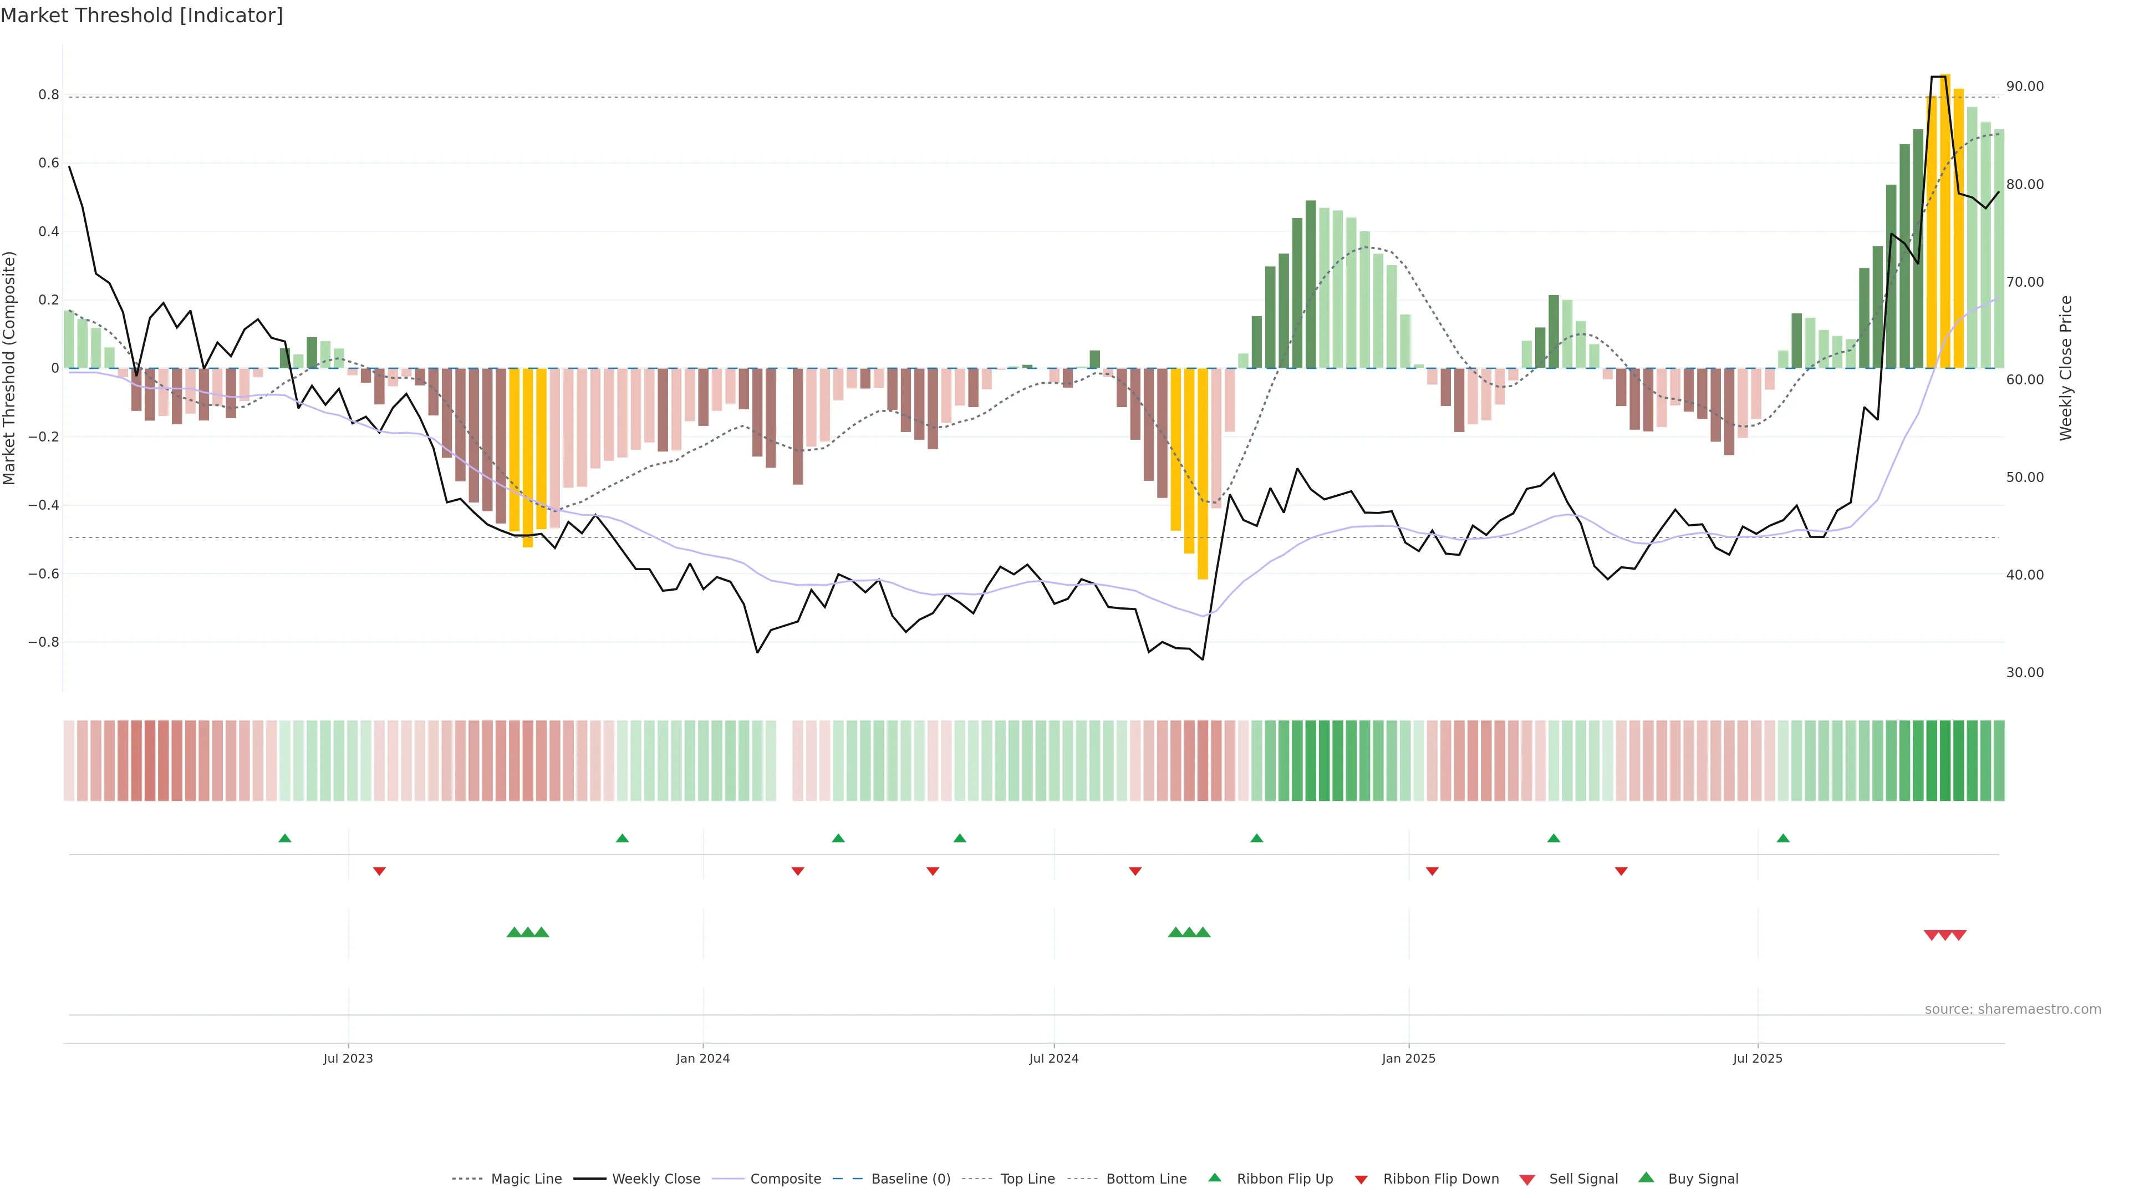Toggle Magic Line legend entry
Viewport: 2129px width, 1198px height.
[526, 1179]
